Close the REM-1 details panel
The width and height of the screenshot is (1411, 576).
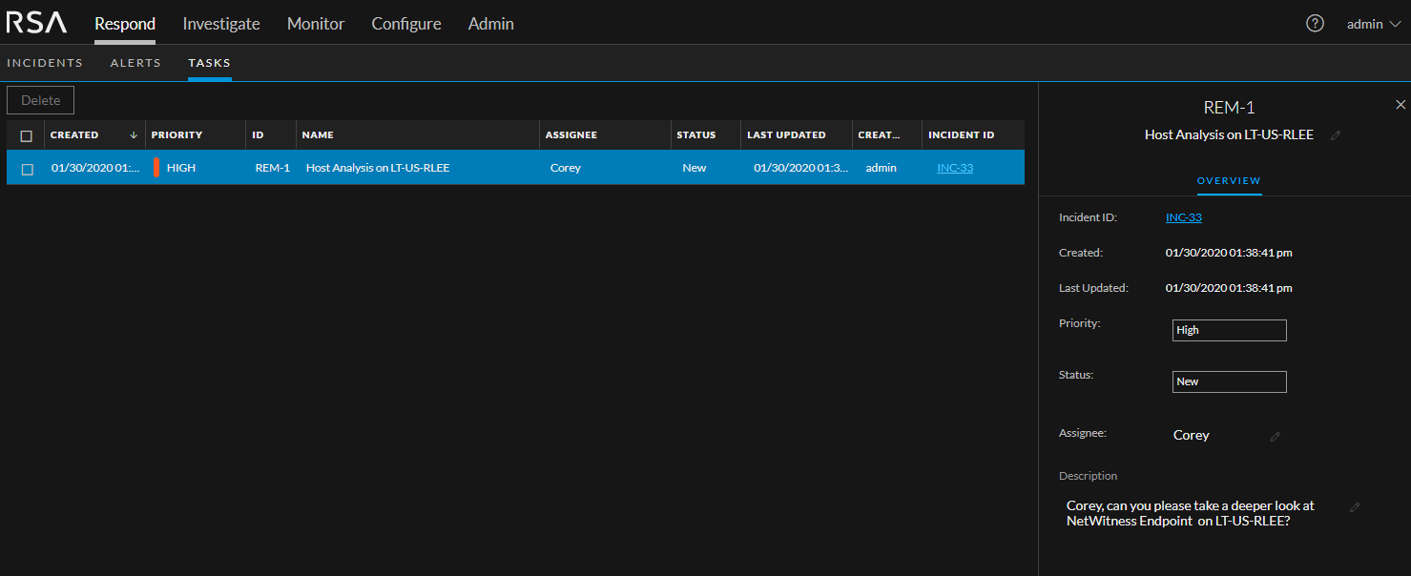tap(1401, 105)
